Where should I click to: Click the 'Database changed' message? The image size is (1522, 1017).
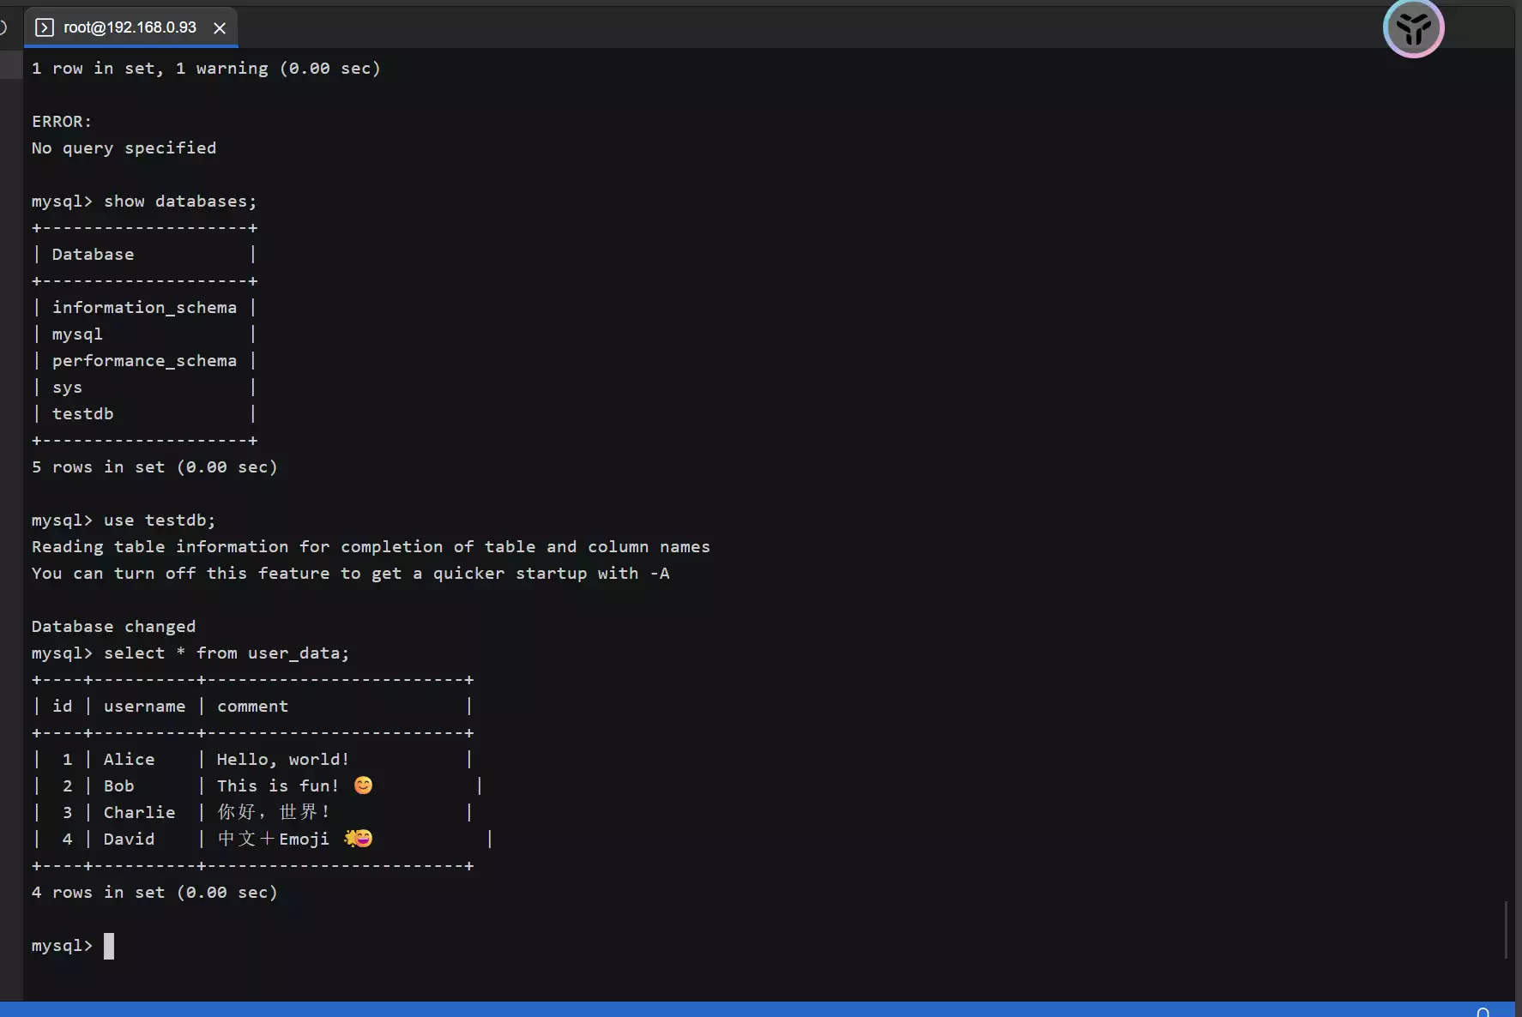click(113, 627)
